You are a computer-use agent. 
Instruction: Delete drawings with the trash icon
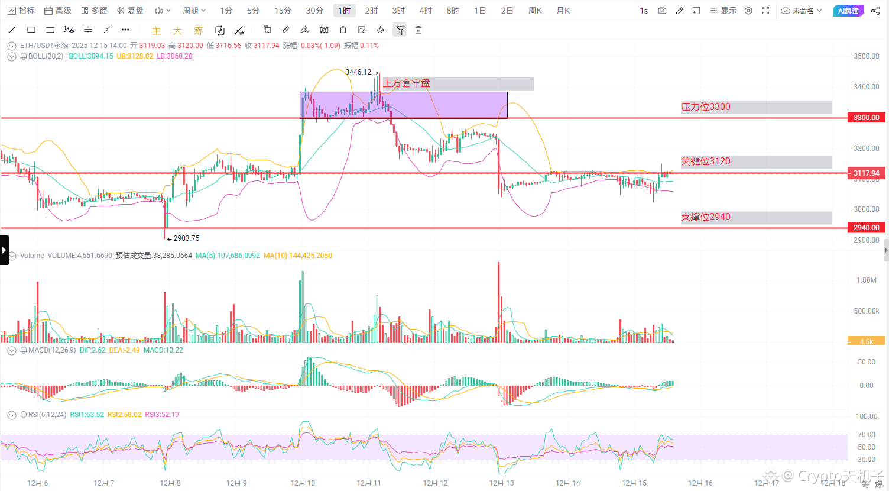click(418, 30)
